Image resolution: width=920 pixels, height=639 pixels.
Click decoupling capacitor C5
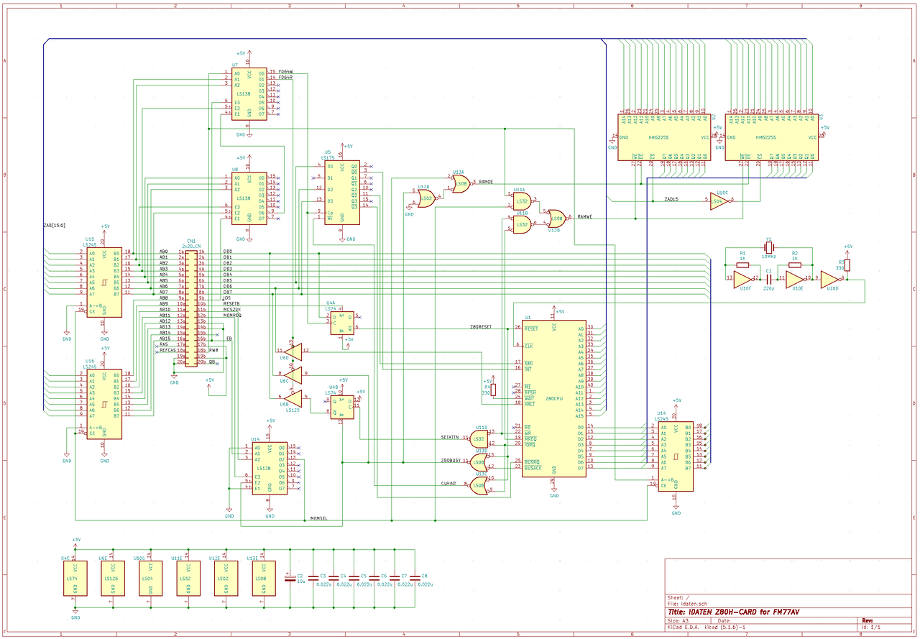354,579
